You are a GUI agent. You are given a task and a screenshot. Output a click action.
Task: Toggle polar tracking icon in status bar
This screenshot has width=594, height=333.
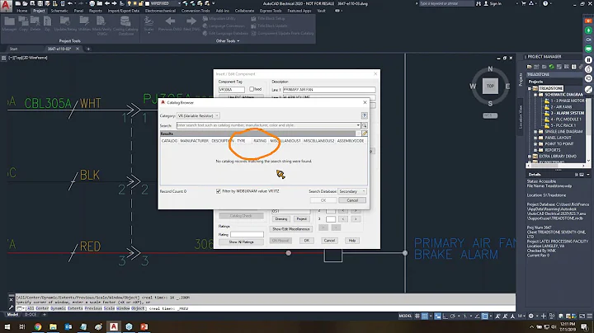[x=453, y=316]
